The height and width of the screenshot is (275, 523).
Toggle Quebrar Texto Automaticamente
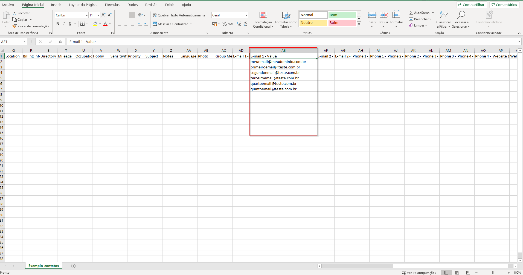[x=179, y=15]
